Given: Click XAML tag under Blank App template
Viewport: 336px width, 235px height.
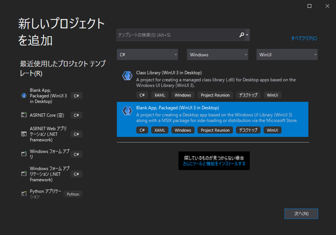Looking at the screenshot, I should click(160, 130).
